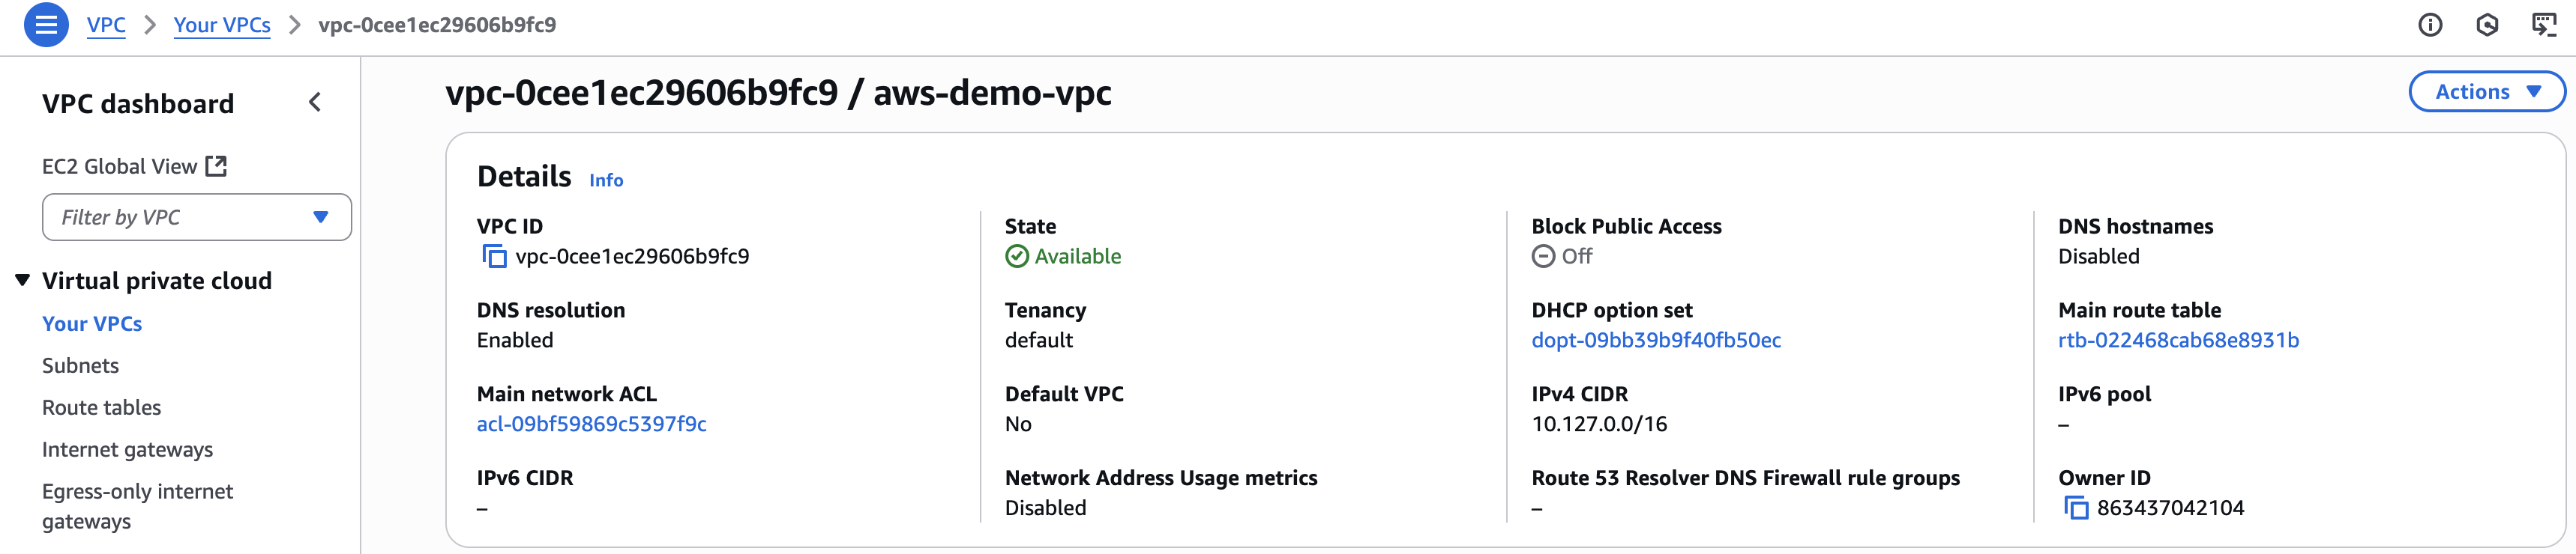Click the breadcrumb text vpc-0cee1ec29606b9fc9
2576x554 pixels.
click(x=437, y=25)
